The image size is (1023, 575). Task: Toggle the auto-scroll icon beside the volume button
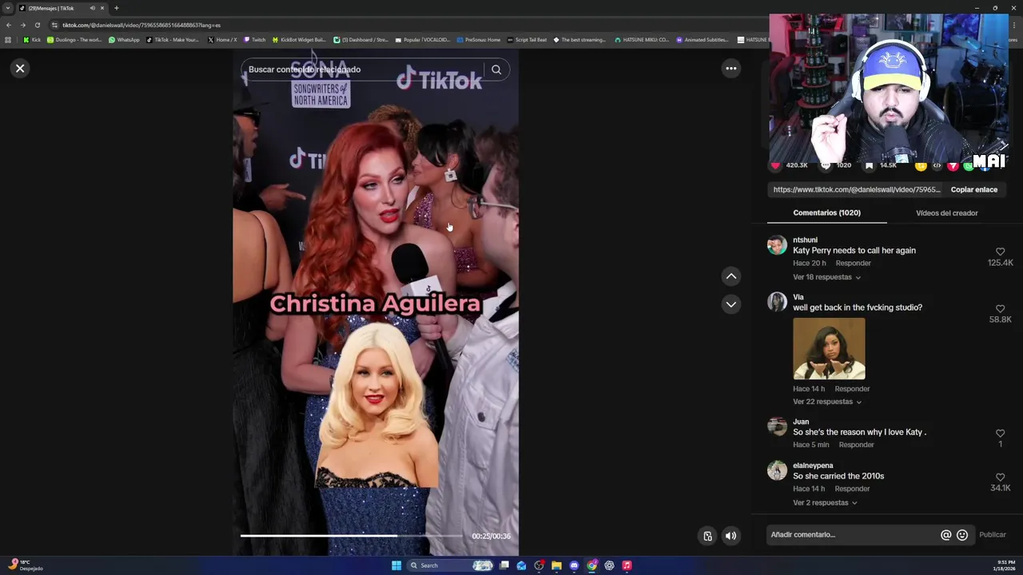[707, 536]
